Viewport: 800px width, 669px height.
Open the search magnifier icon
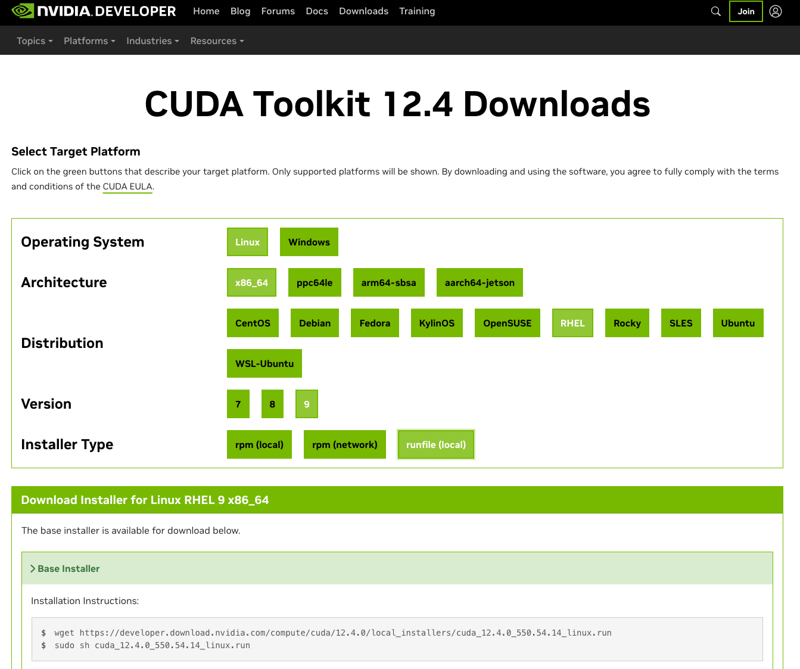click(x=716, y=11)
